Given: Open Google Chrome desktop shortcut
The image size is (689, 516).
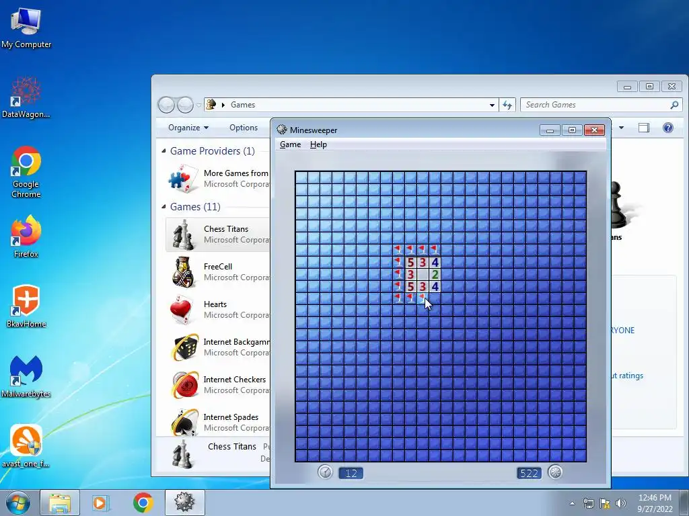Looking at the screenshot, I should [x=26, y=172].
